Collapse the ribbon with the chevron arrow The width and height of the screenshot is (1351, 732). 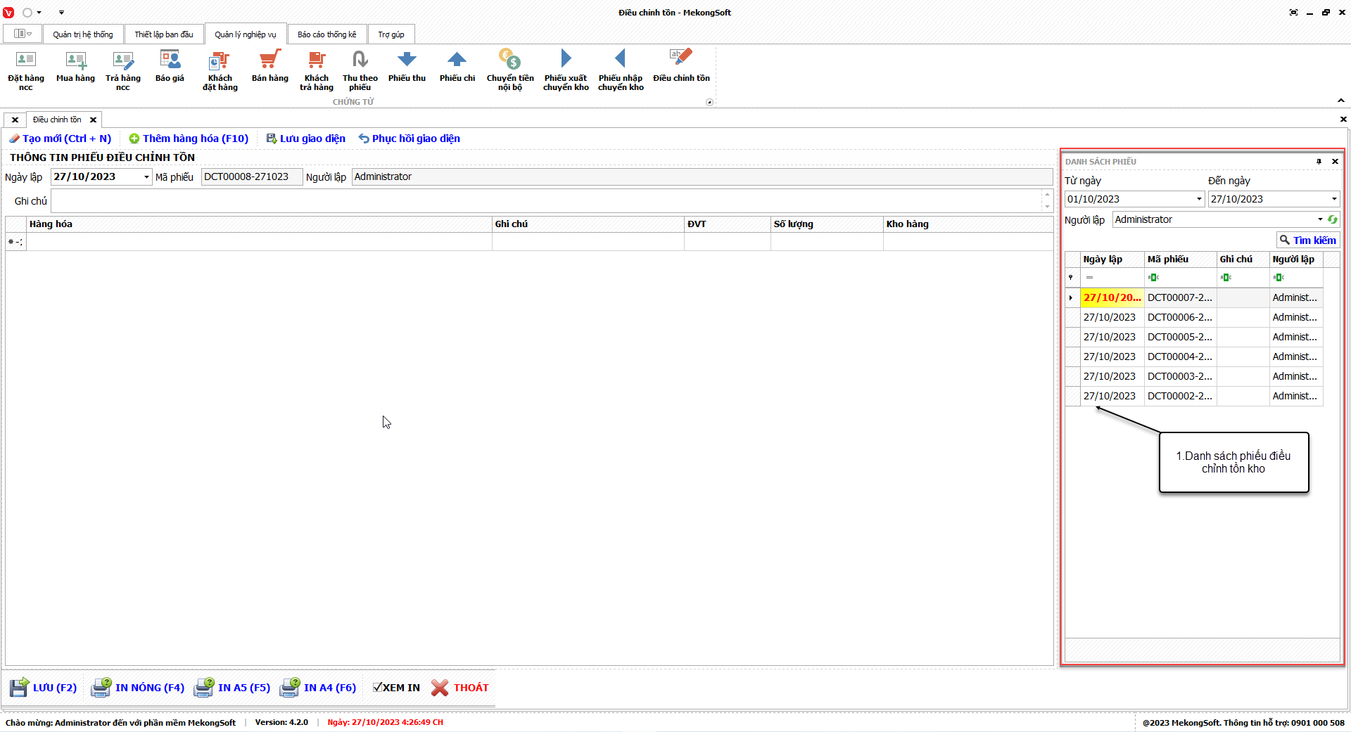point(1341,101)
